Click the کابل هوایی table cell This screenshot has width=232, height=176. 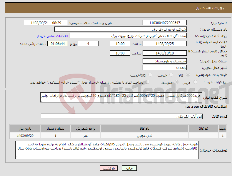pos(144,136)
